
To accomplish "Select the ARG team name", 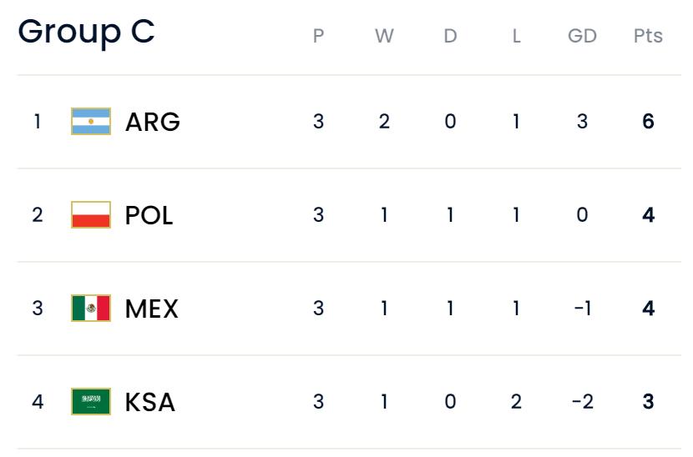I will coord(153,122).
